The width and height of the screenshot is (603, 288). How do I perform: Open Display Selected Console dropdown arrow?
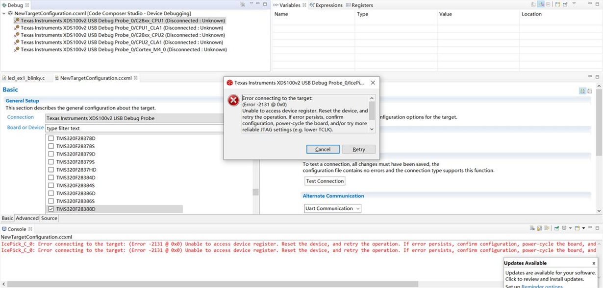[571, 228]
